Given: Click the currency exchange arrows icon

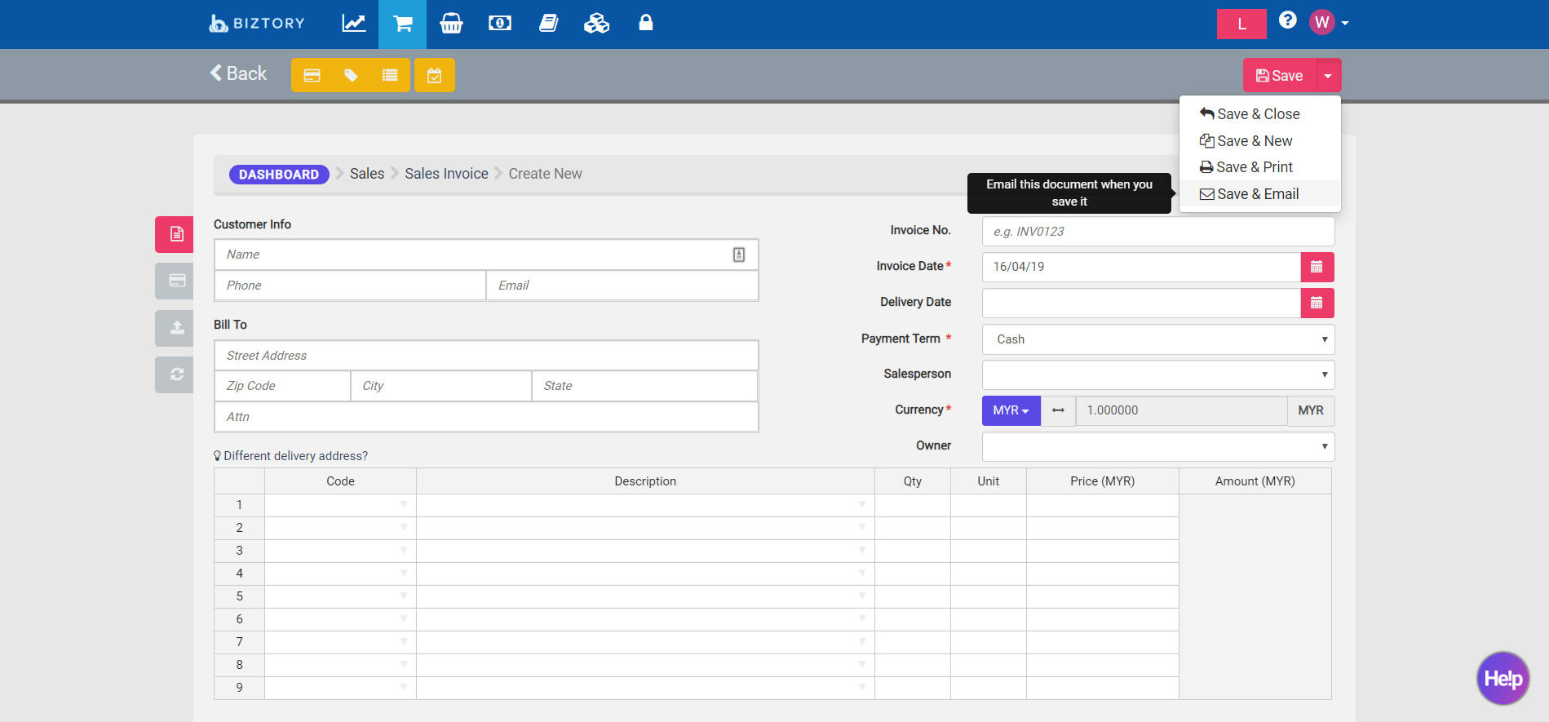Looking at the screenshot, I should [1058, 410].
